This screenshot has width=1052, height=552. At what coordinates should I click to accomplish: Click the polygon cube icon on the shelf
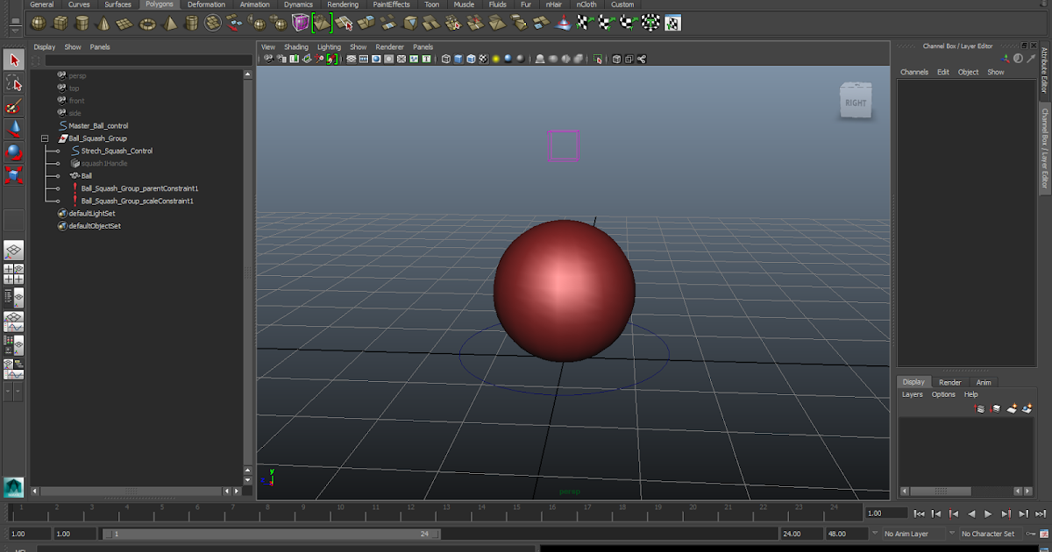pos(59,22)
